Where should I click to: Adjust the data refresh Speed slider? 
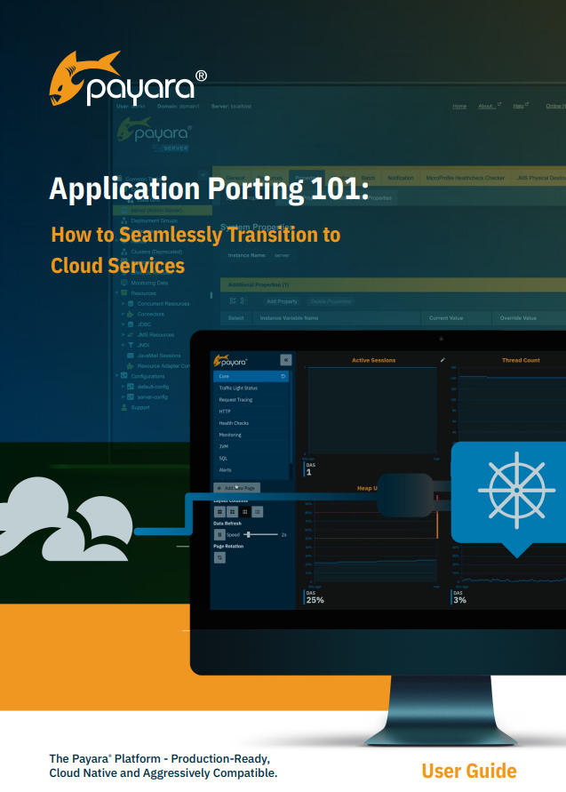pyautogui.click(x=250, y=534)
